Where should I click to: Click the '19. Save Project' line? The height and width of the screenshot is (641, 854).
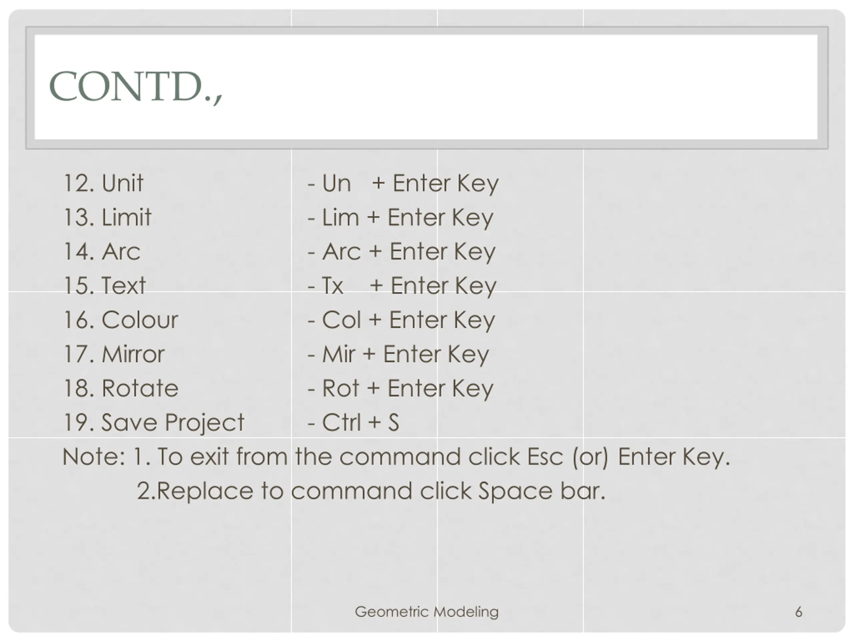tap(154, 422)
